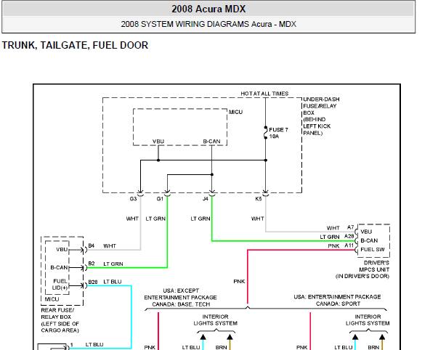Click 'VBU' terminal in rear fuse box MICU

point(62,250)
